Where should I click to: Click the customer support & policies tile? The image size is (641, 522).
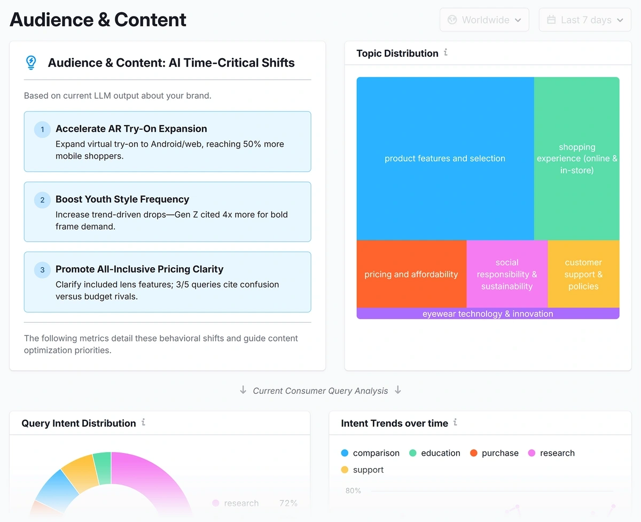coord(583,274)
